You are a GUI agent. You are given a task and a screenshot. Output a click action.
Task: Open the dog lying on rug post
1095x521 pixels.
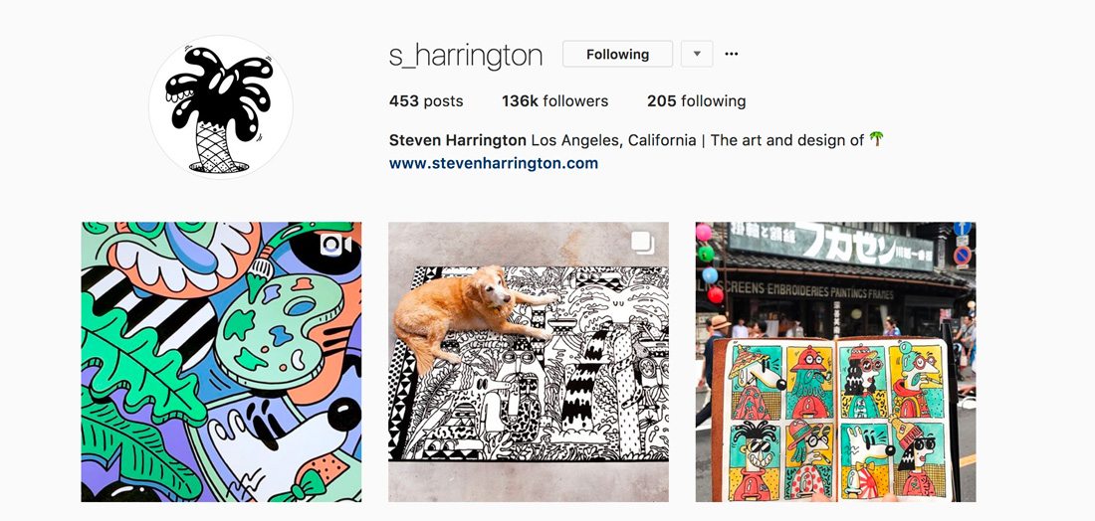(529, 362)
